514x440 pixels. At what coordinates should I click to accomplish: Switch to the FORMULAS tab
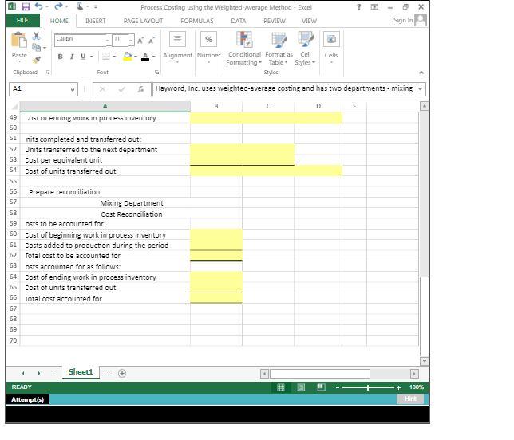pyautogui.click(x=196, y=21)
